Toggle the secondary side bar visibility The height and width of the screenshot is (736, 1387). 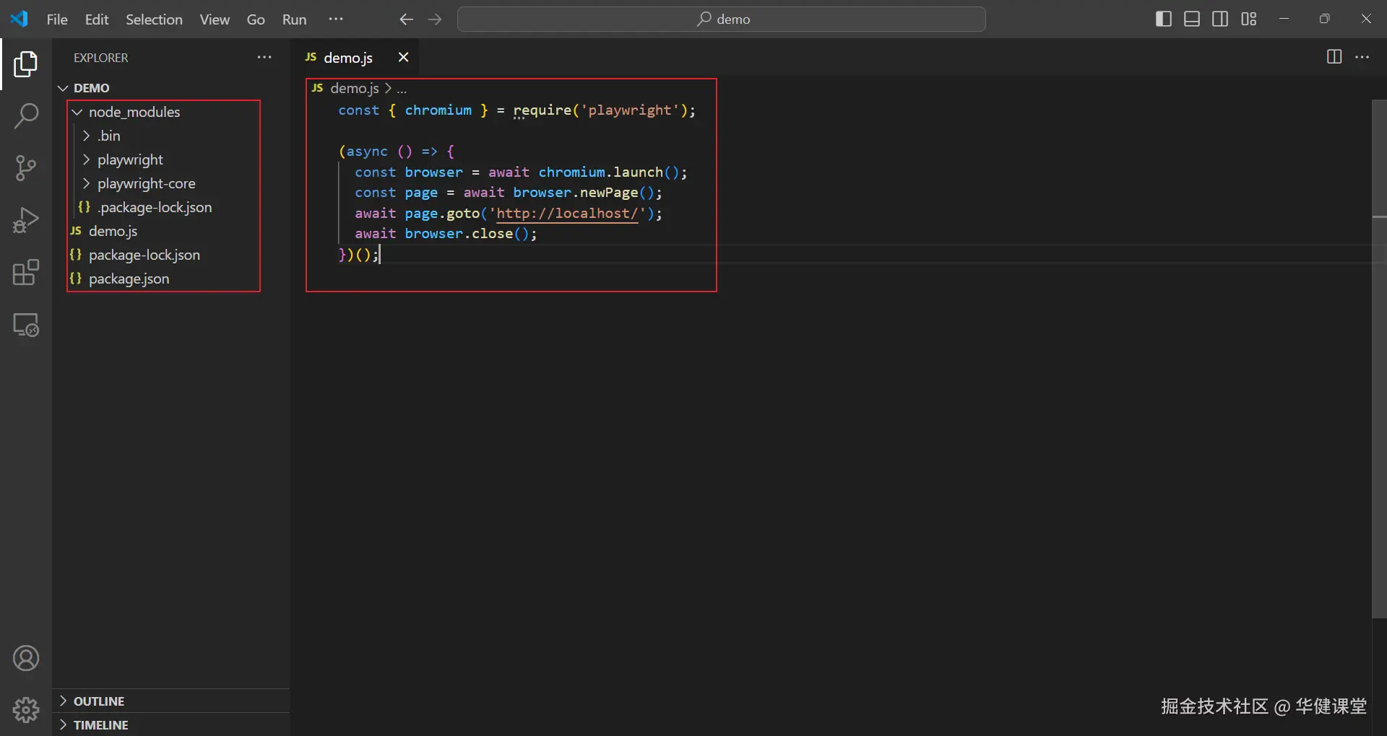click(1220, 19)
